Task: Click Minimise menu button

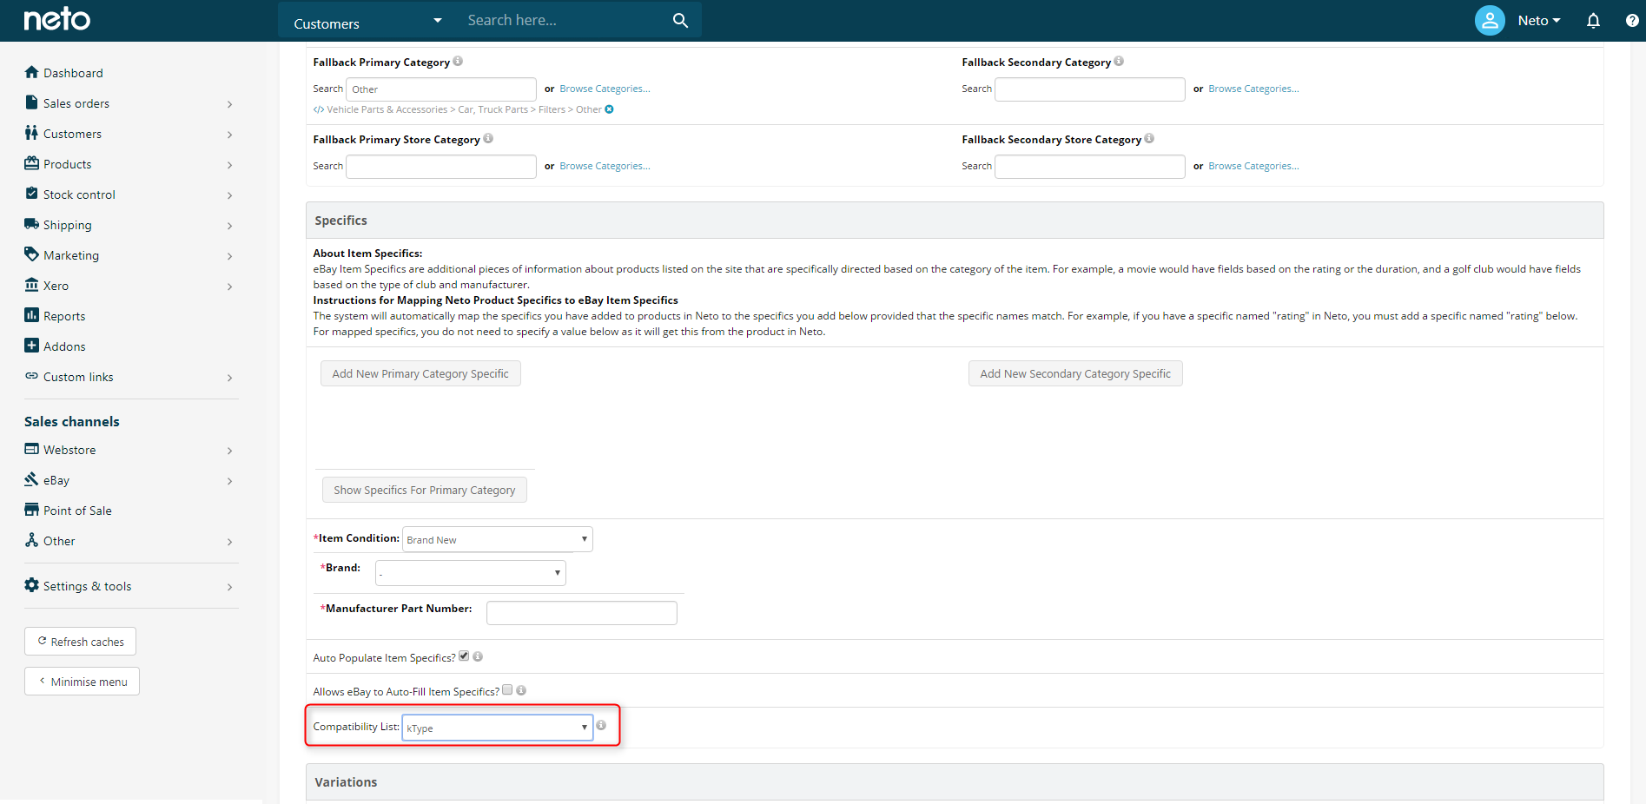Action: pyautogui.click(x=82, y=682)
